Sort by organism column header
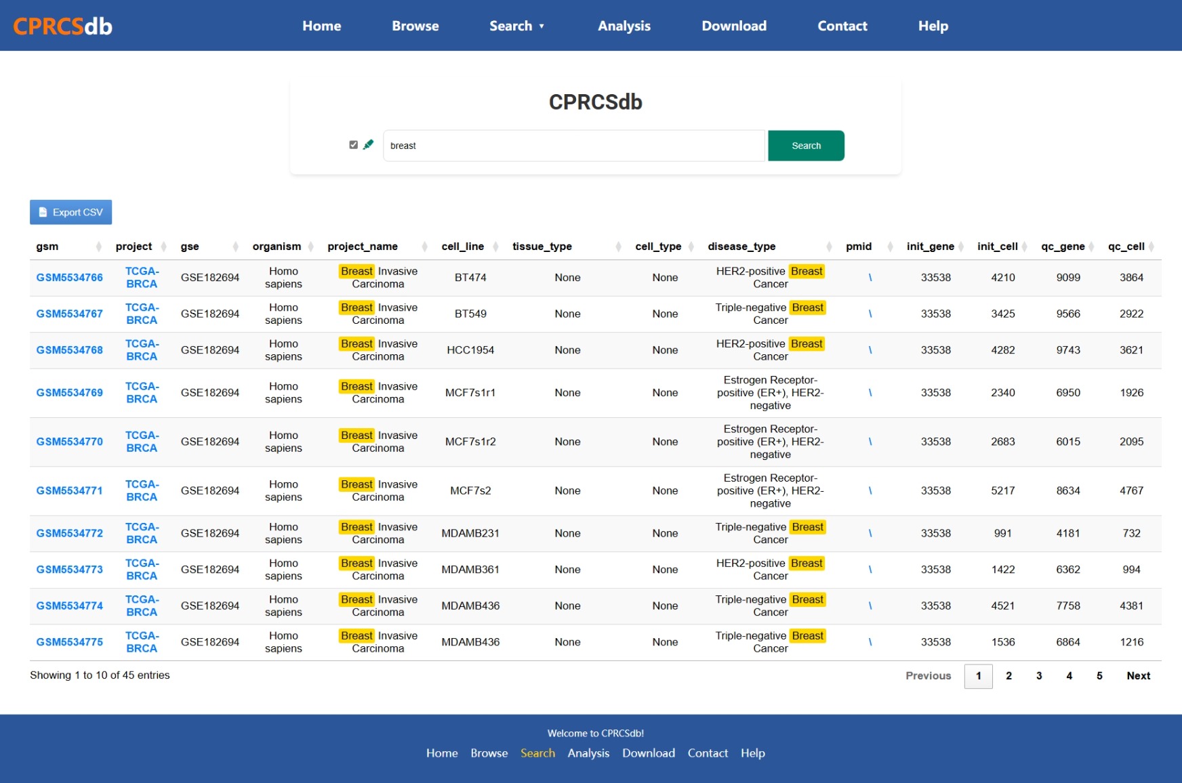Image resolution: width=1182 pixels, height=783 pixels. 277,247
